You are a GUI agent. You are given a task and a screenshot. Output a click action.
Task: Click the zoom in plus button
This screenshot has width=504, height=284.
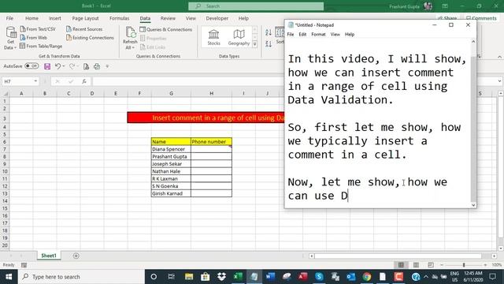pos(485,265)
